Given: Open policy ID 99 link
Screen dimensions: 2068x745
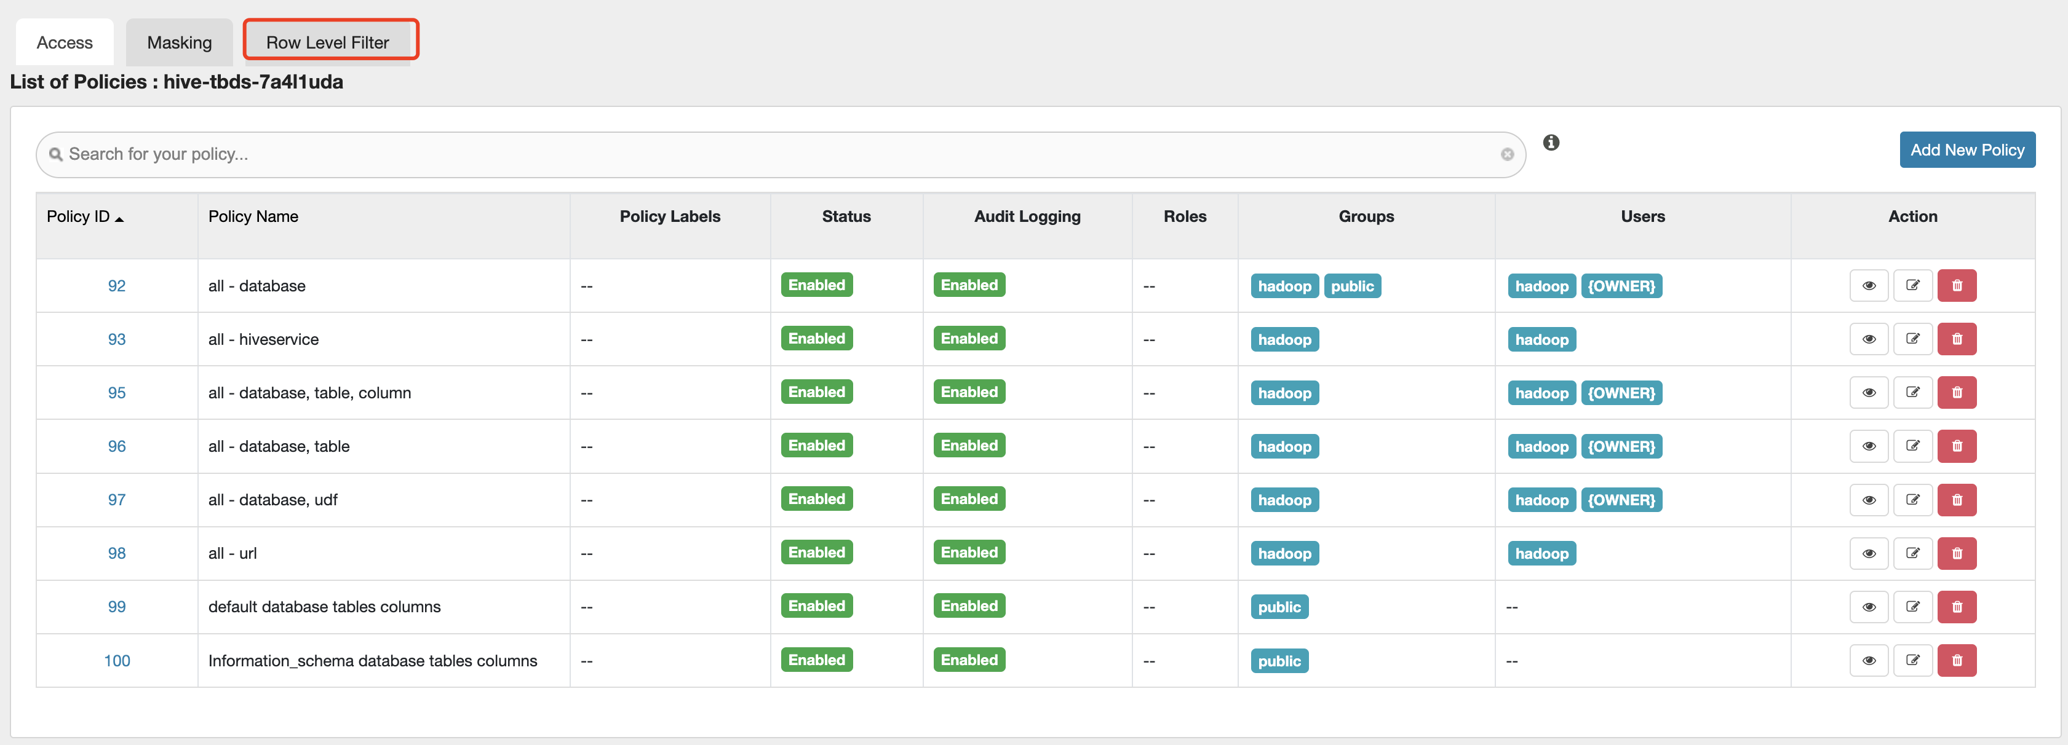Looking at the screenshot, I should coord(116,607).
